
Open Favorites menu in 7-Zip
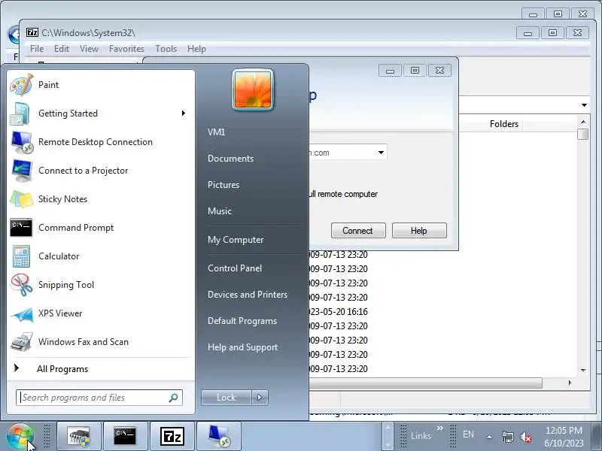coord(126,49)
